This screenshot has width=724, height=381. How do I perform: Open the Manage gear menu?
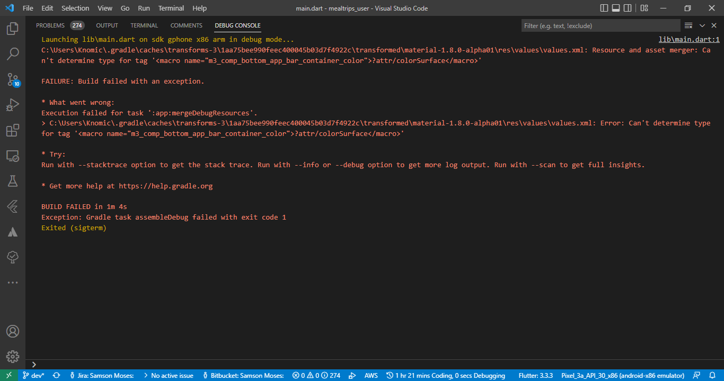(13, 357)
